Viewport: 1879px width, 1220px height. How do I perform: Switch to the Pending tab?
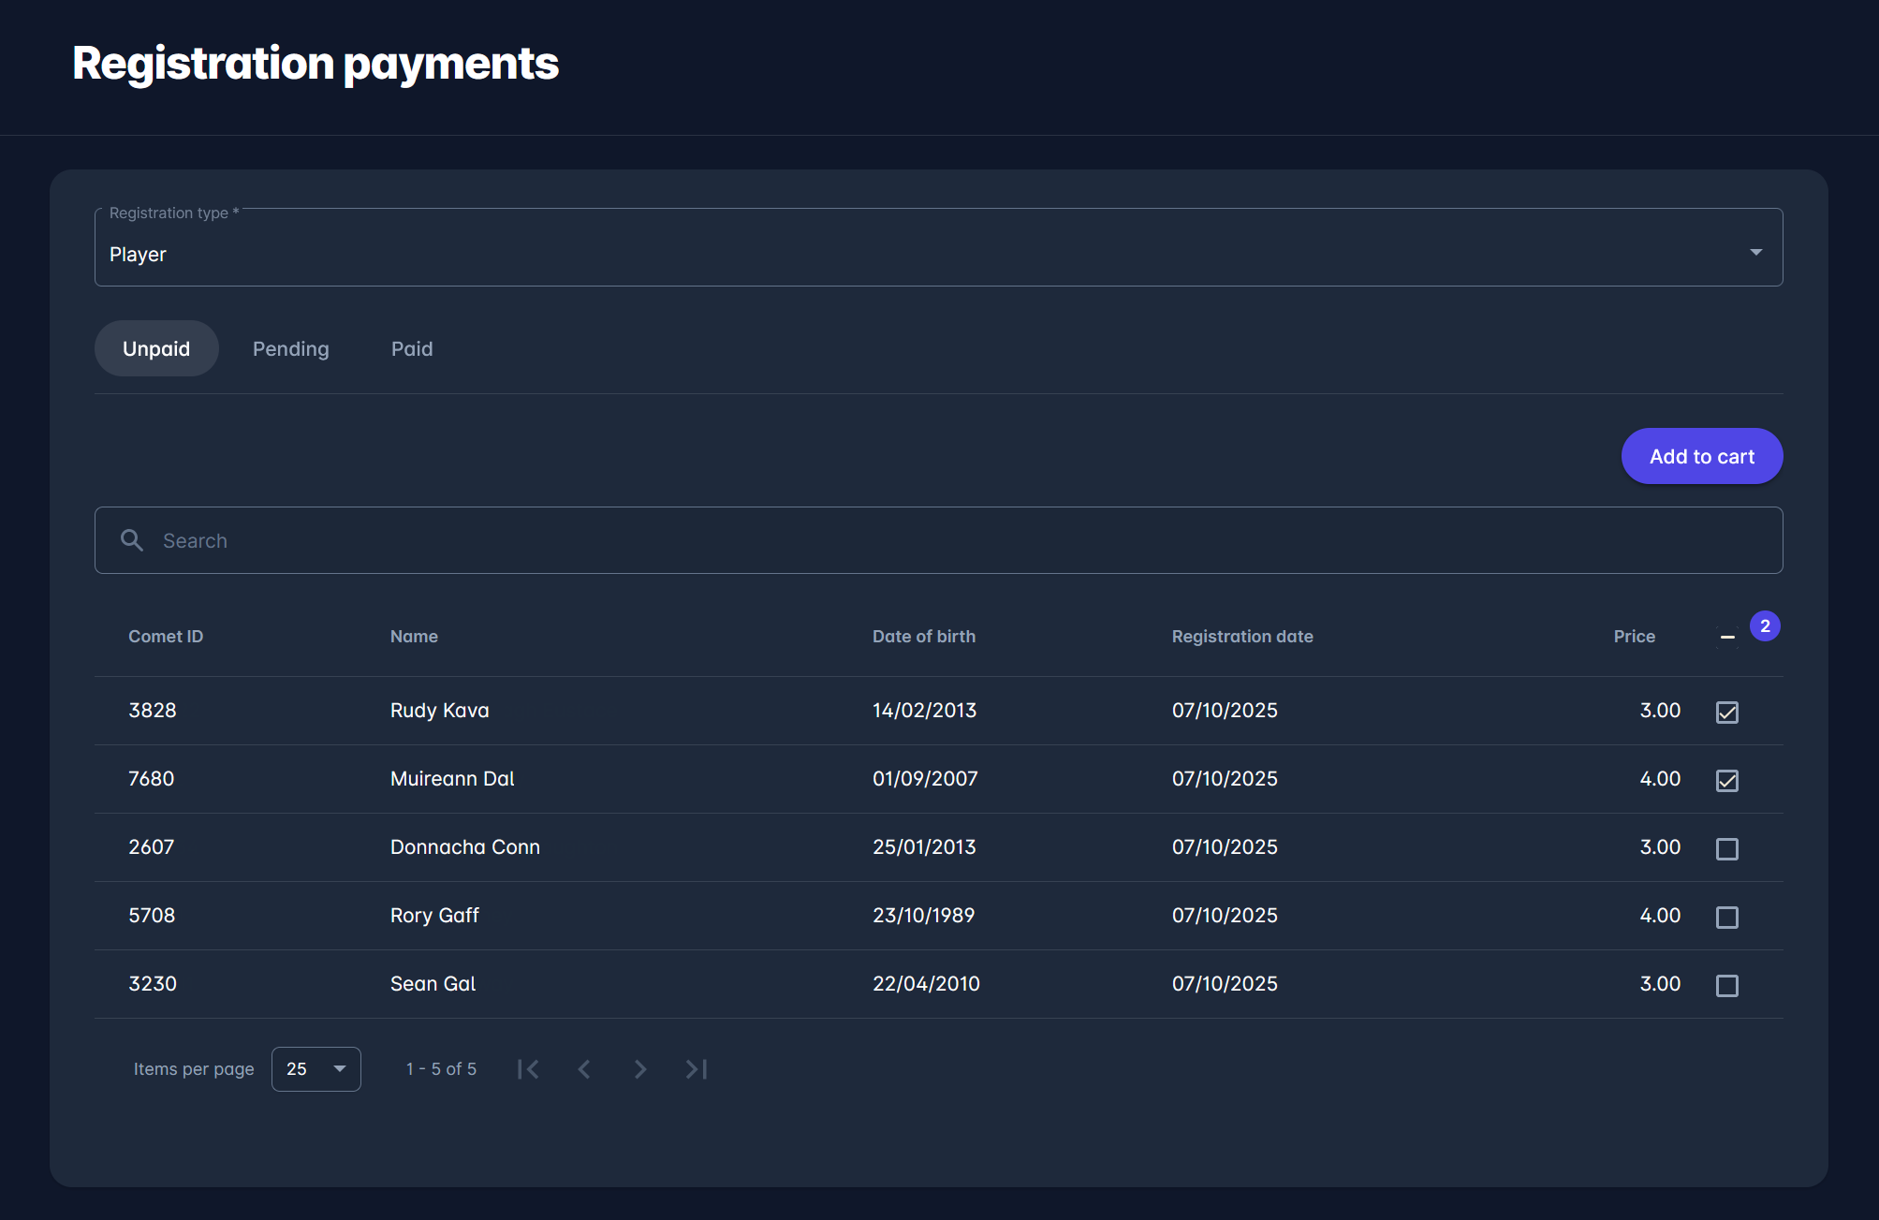tap(291, 348)
